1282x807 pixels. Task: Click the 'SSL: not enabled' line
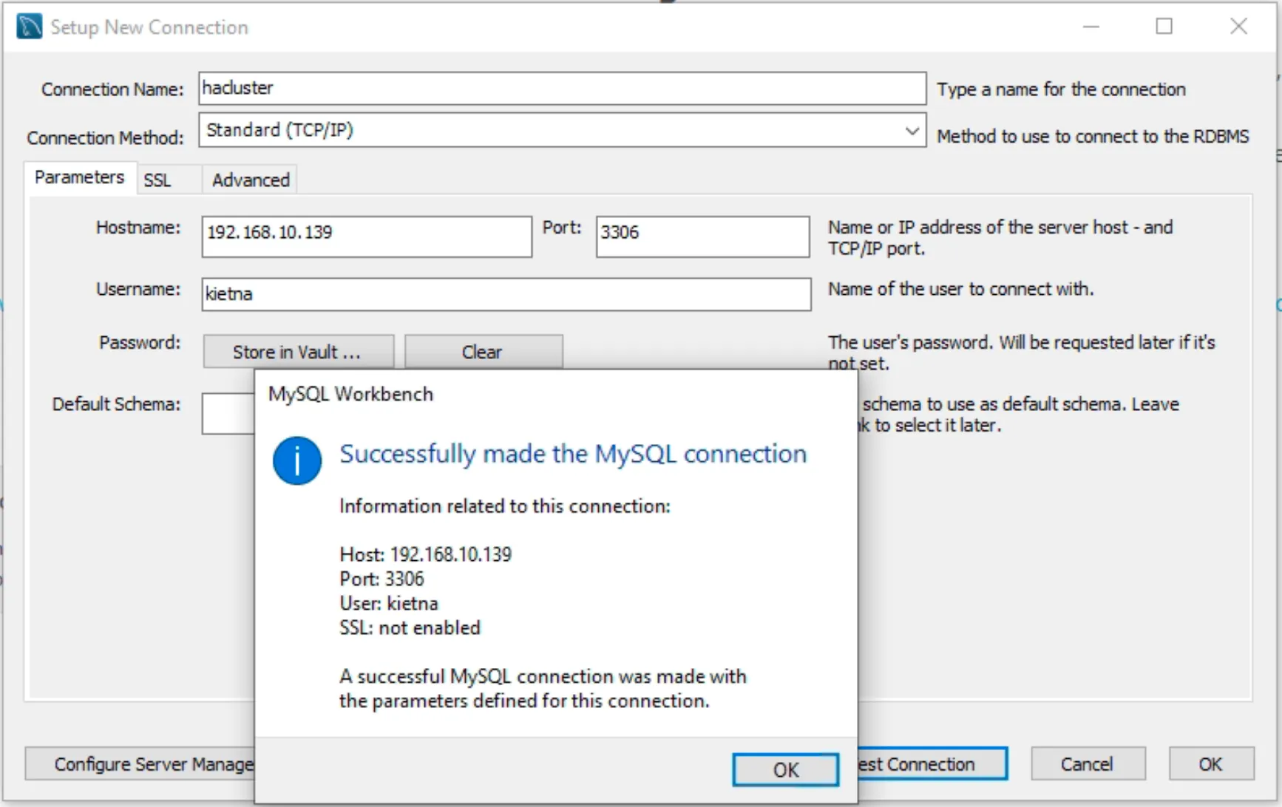tap(410, 627)
